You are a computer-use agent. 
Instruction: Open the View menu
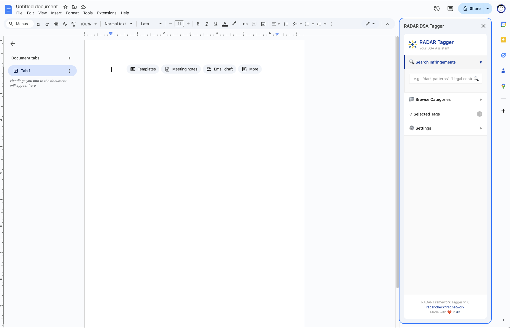click(43, 13)
